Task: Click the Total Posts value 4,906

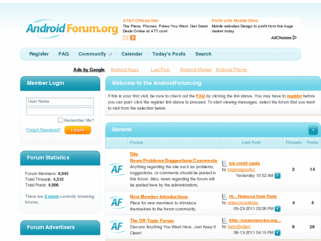Action: (53, 185)
